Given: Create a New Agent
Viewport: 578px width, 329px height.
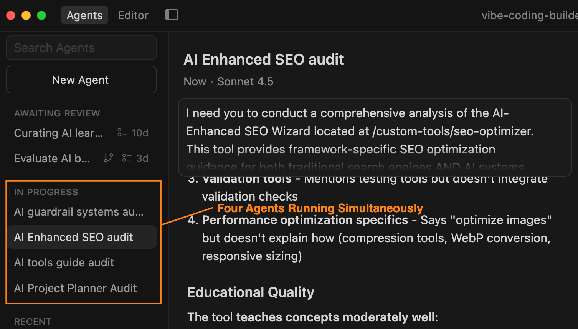Looking at the screenshot, I should pyautogui.click(x=81, y=80).
